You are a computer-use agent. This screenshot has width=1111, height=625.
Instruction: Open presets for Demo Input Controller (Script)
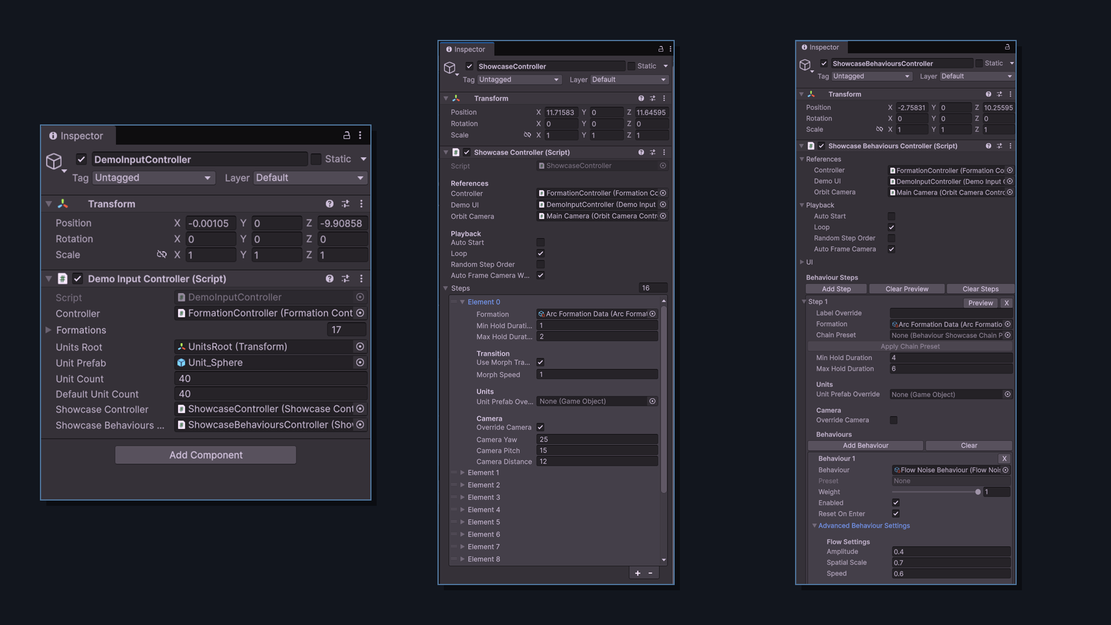pos(345,278)
